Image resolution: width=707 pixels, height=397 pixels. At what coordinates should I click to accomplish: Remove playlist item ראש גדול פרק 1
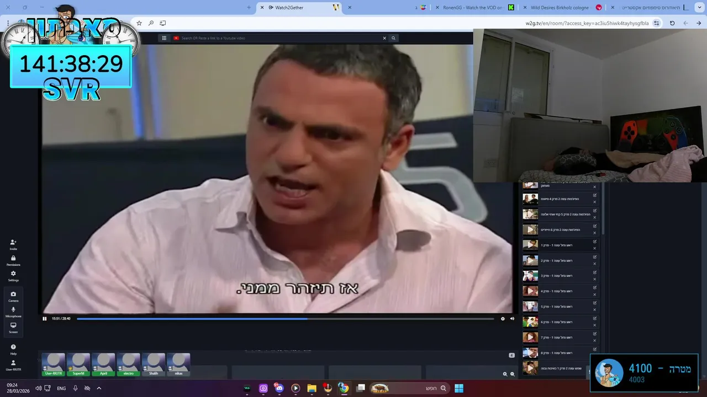pyautogui.click(x=595, y=248)
